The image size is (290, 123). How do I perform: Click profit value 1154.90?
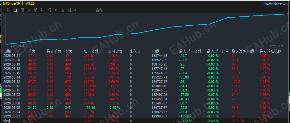(90, 86)
